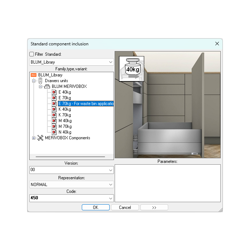Confirm with the OK button
This screenshot has width=250, height=250.
[96, 207]
